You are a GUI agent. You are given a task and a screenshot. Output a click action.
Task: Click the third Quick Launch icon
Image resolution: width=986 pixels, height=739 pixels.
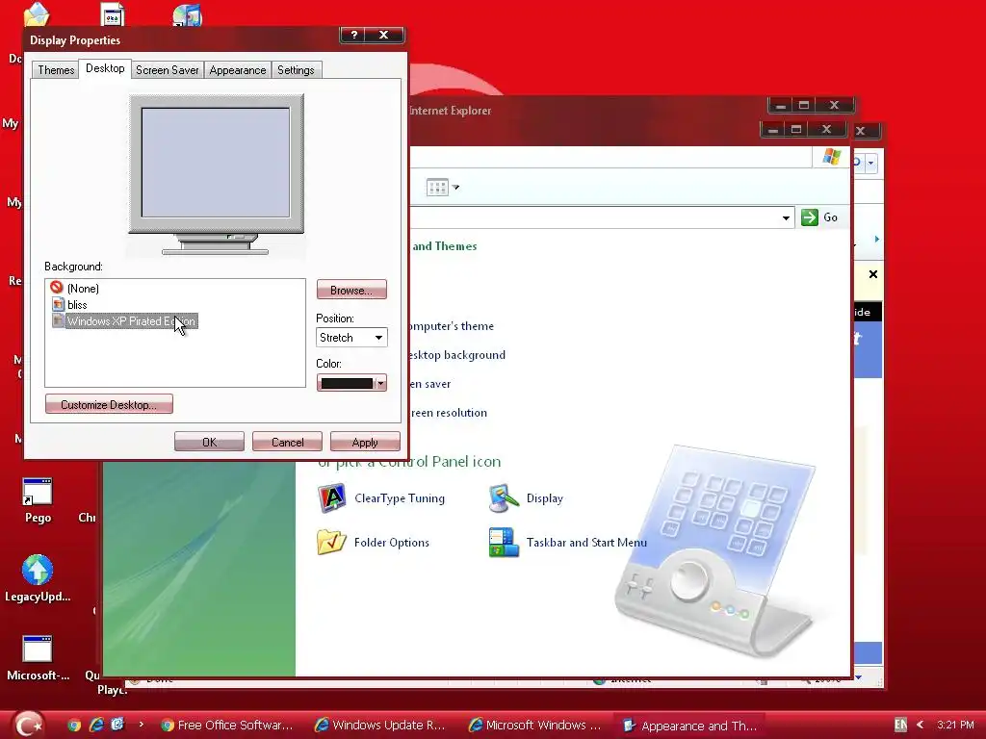click(117, 725)
